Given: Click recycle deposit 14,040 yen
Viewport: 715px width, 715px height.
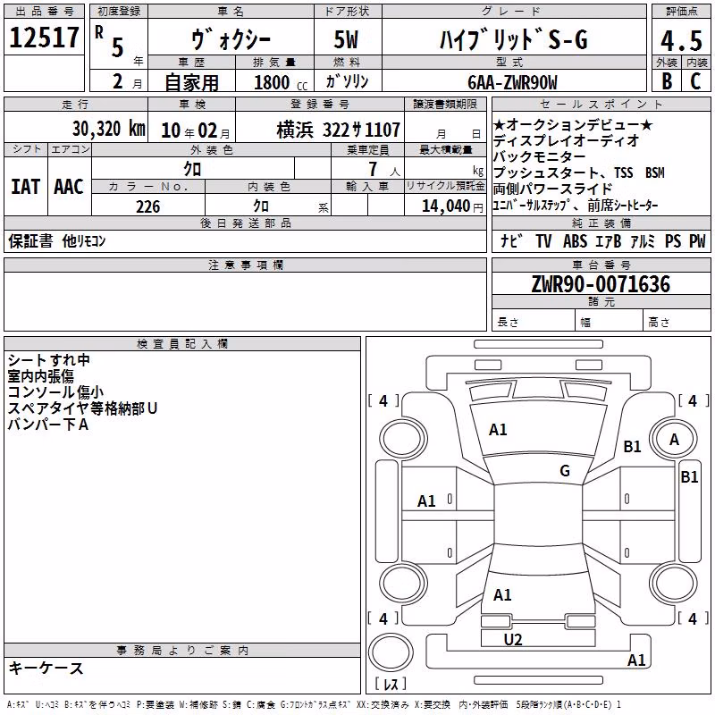Looking at the screenshot, I should (452, 206).
